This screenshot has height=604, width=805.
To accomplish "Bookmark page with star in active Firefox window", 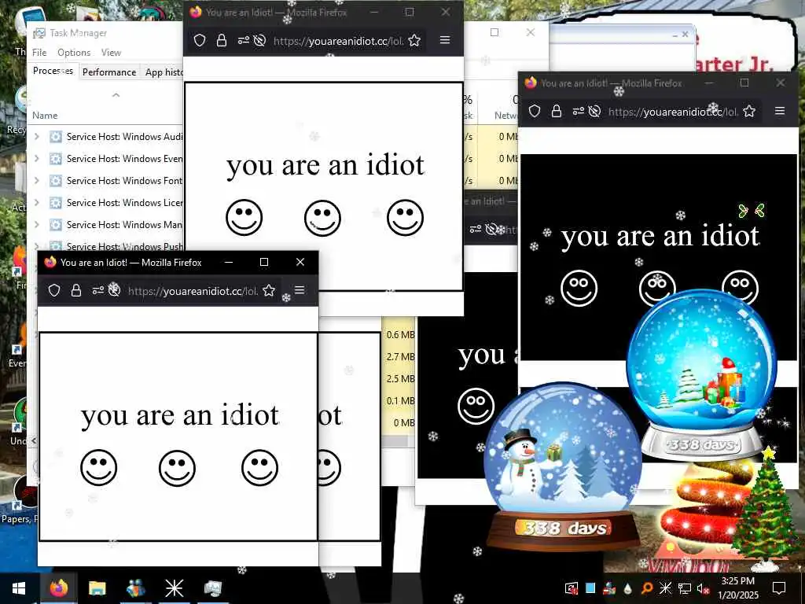I will click(269, 291).
